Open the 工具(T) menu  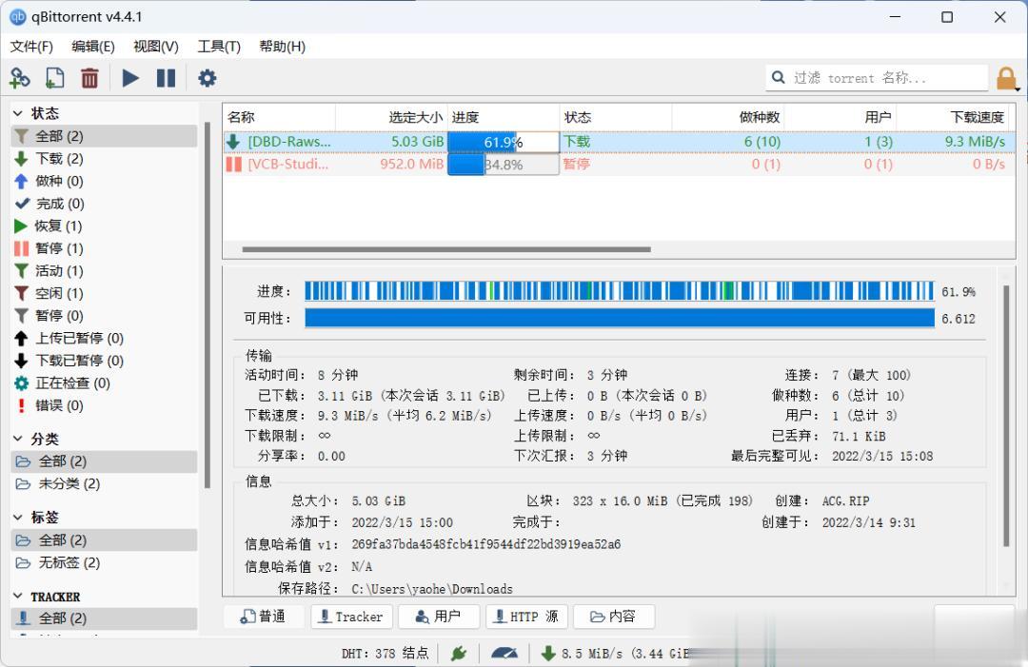[219, 47]
